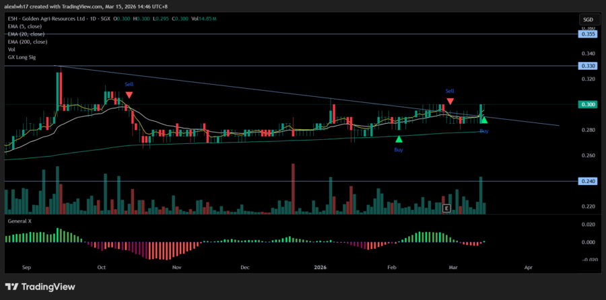This screenshot has width=606, height=300.
Task: Click the GX Long Sig indicator legend
Action: click(22, 58)
